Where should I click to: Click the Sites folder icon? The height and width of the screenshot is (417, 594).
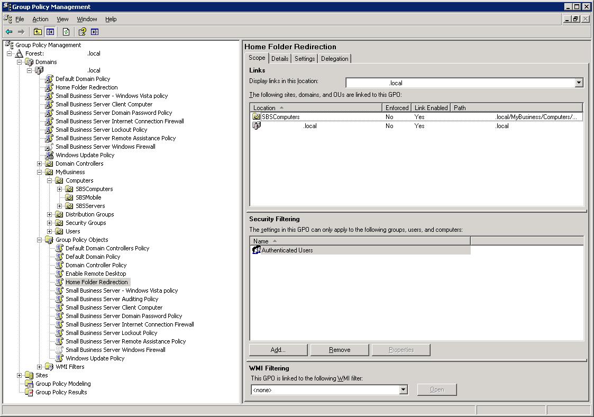[29, 375]
